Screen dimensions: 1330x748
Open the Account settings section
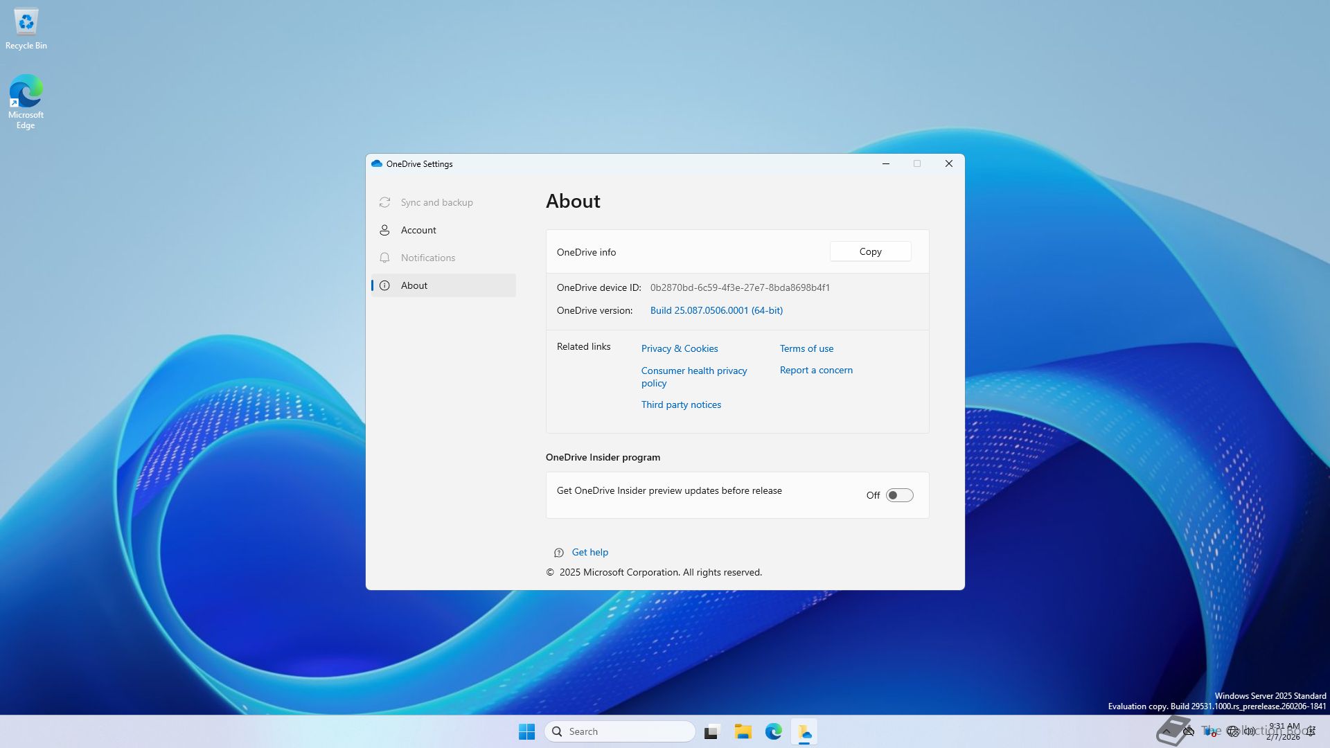[418, 230]
